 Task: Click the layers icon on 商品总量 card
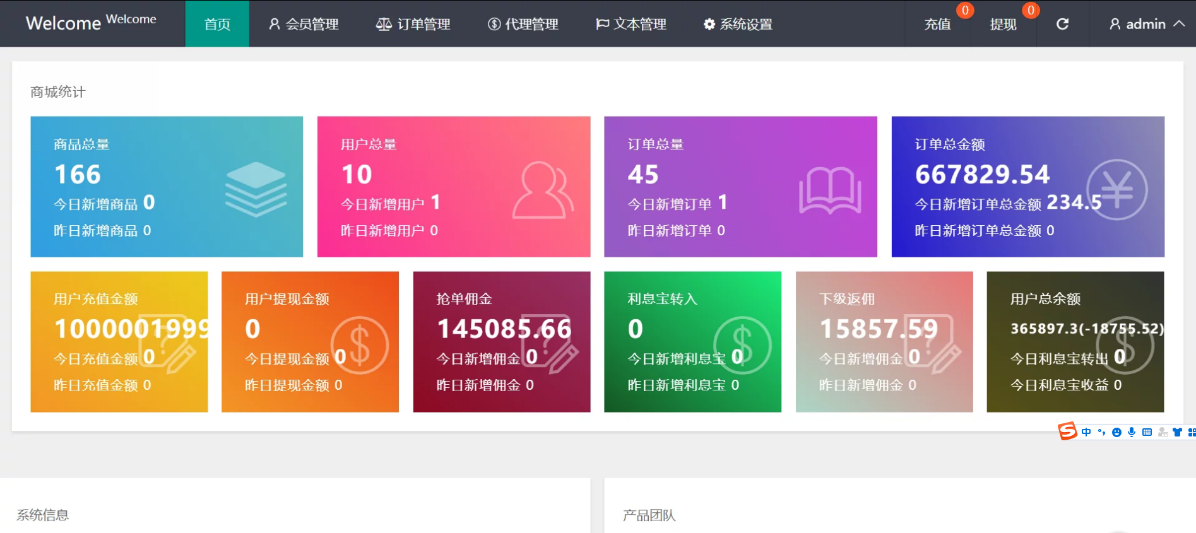pyautogui.click(x=256, y=189)
